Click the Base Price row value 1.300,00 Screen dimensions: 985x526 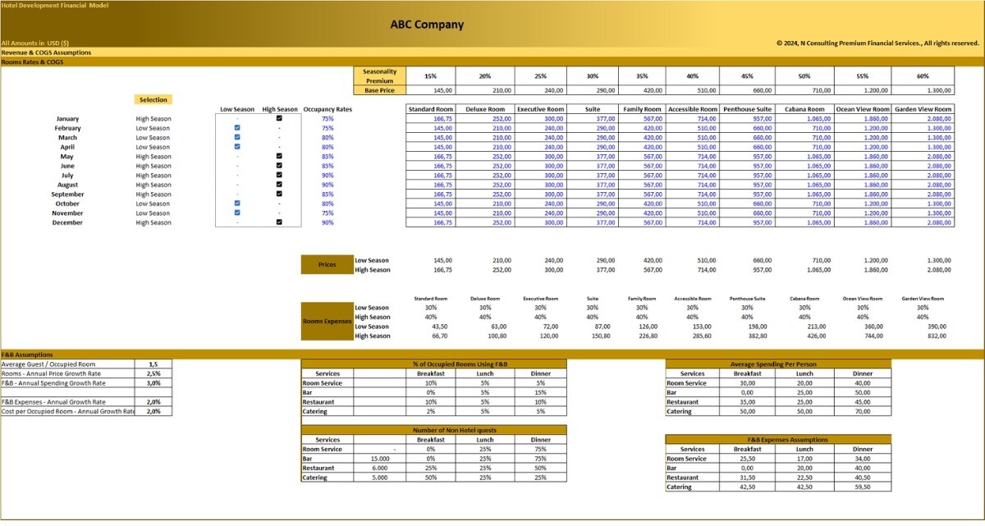[x=923, y=90]
